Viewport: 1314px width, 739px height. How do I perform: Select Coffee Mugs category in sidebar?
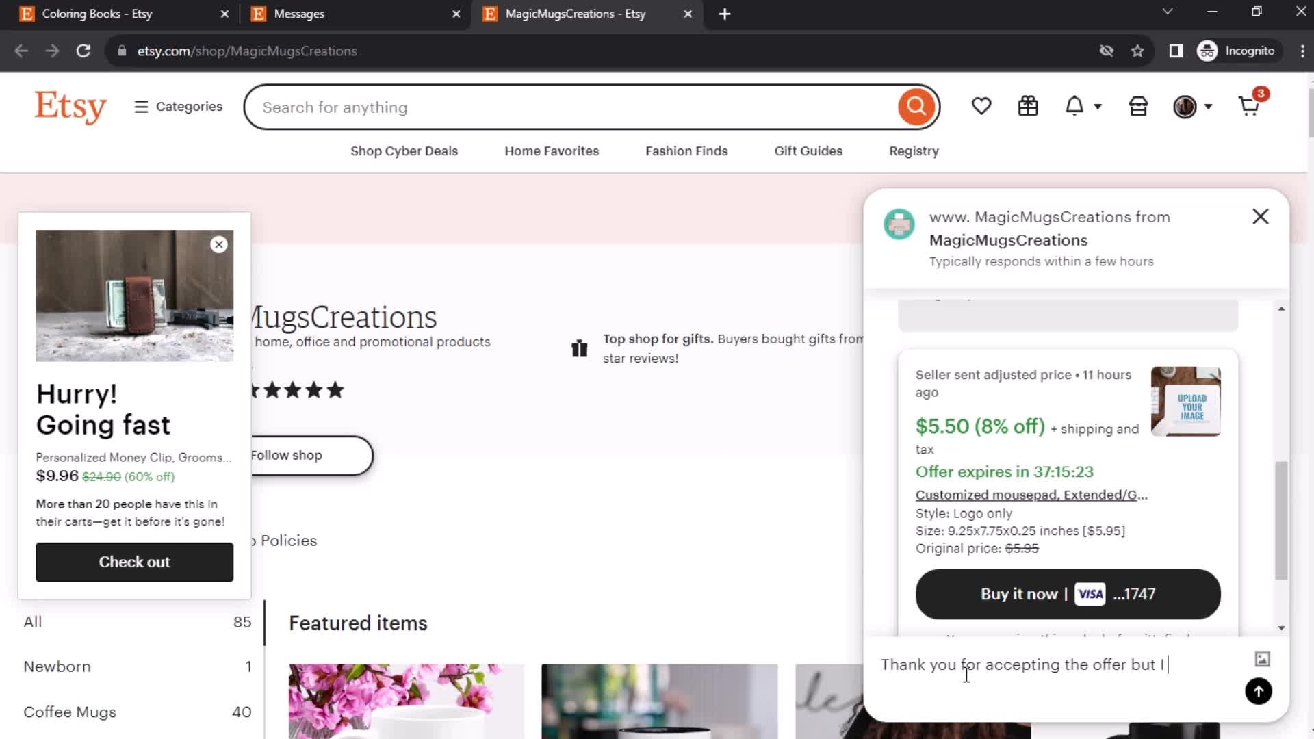(137, 712)
